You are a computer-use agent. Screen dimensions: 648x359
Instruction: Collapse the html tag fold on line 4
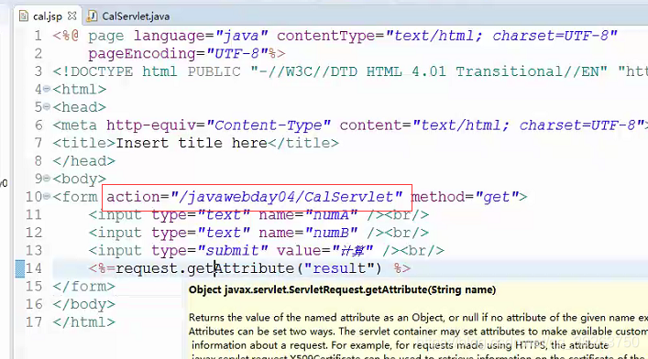coord(47,89)
